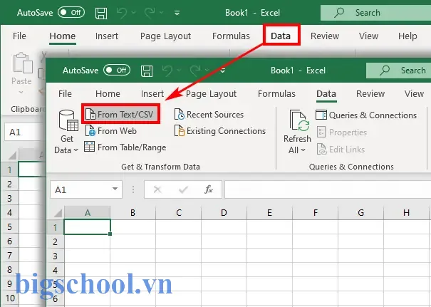The height and width of the screenshot is (307, 431).
Task: Select column H header
Action: [406, 213]
